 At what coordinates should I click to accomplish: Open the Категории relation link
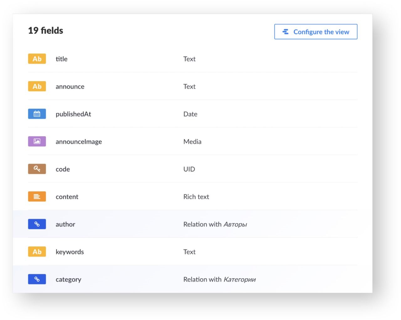pyautogui.click(x=239, y=279)
